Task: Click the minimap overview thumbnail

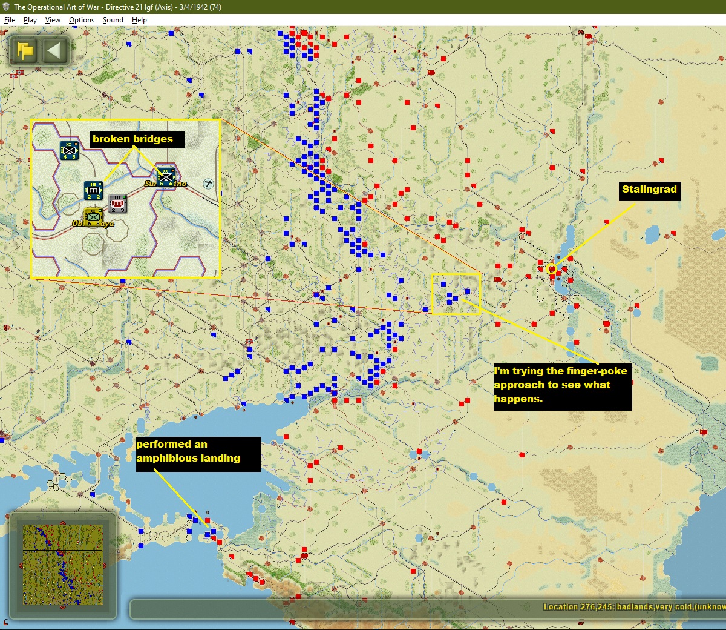Action: click(x=63, y=565)
